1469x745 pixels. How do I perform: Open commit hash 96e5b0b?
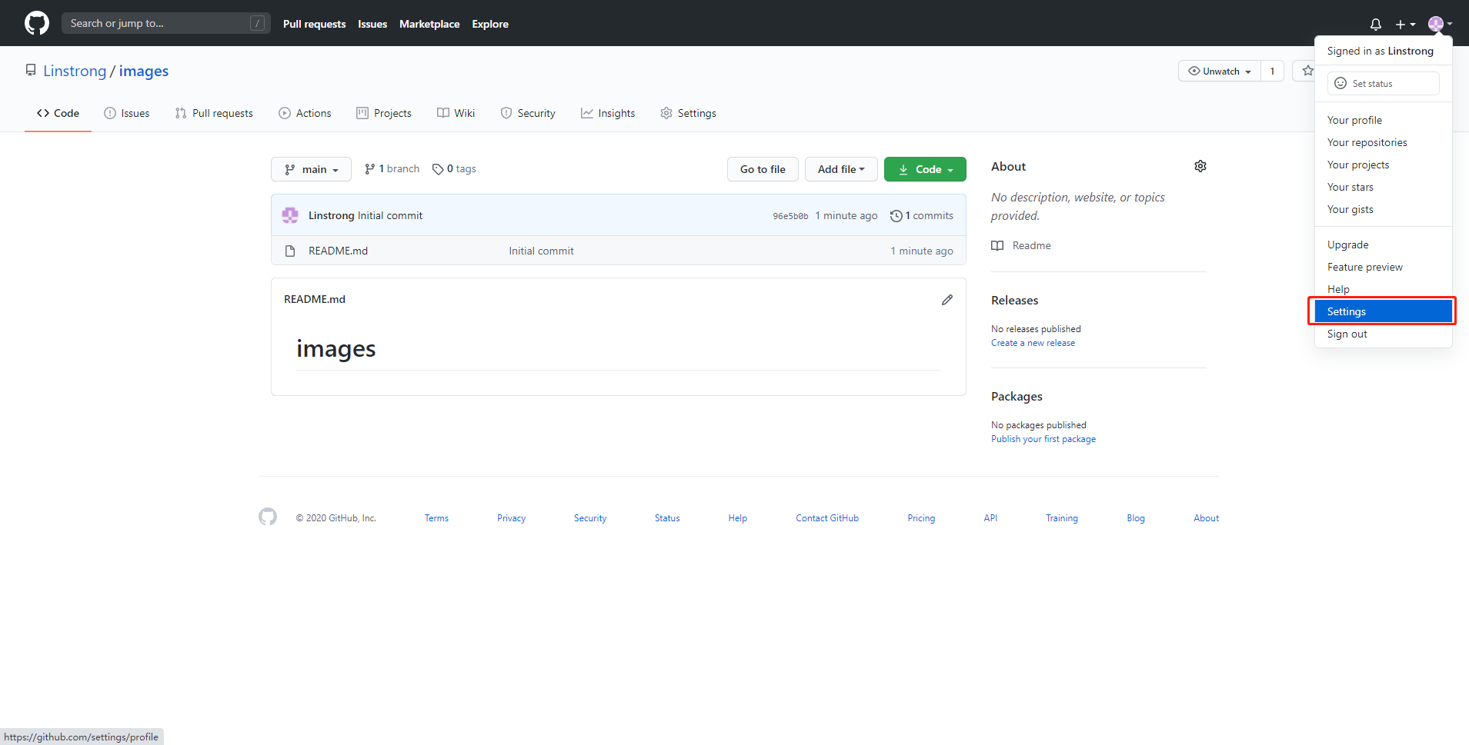[x=790, y=216]
